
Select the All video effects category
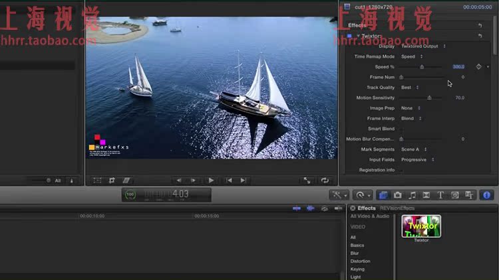353,238
